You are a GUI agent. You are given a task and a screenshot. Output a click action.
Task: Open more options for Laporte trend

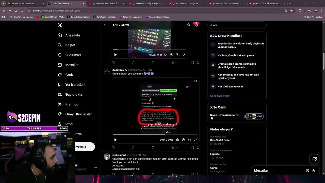click(x=262, y=151)
